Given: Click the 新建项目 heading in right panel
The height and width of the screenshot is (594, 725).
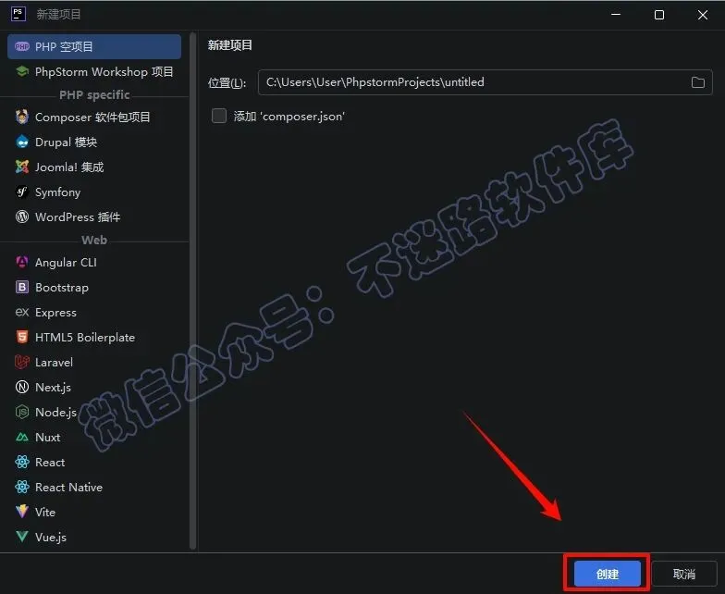Looking at the screenshot, I should coord(229,44).
